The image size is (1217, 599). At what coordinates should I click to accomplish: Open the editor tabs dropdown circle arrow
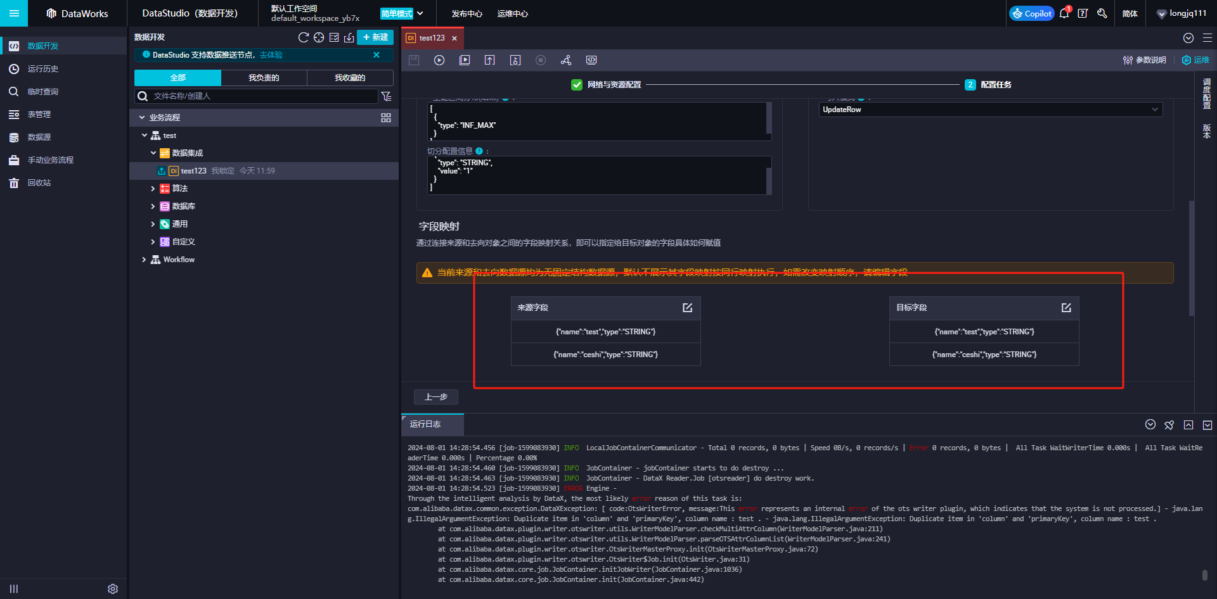tap(1188, 38)
